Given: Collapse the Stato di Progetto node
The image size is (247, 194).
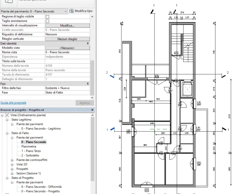Looking at the screenshot, I should coord(7,178).
